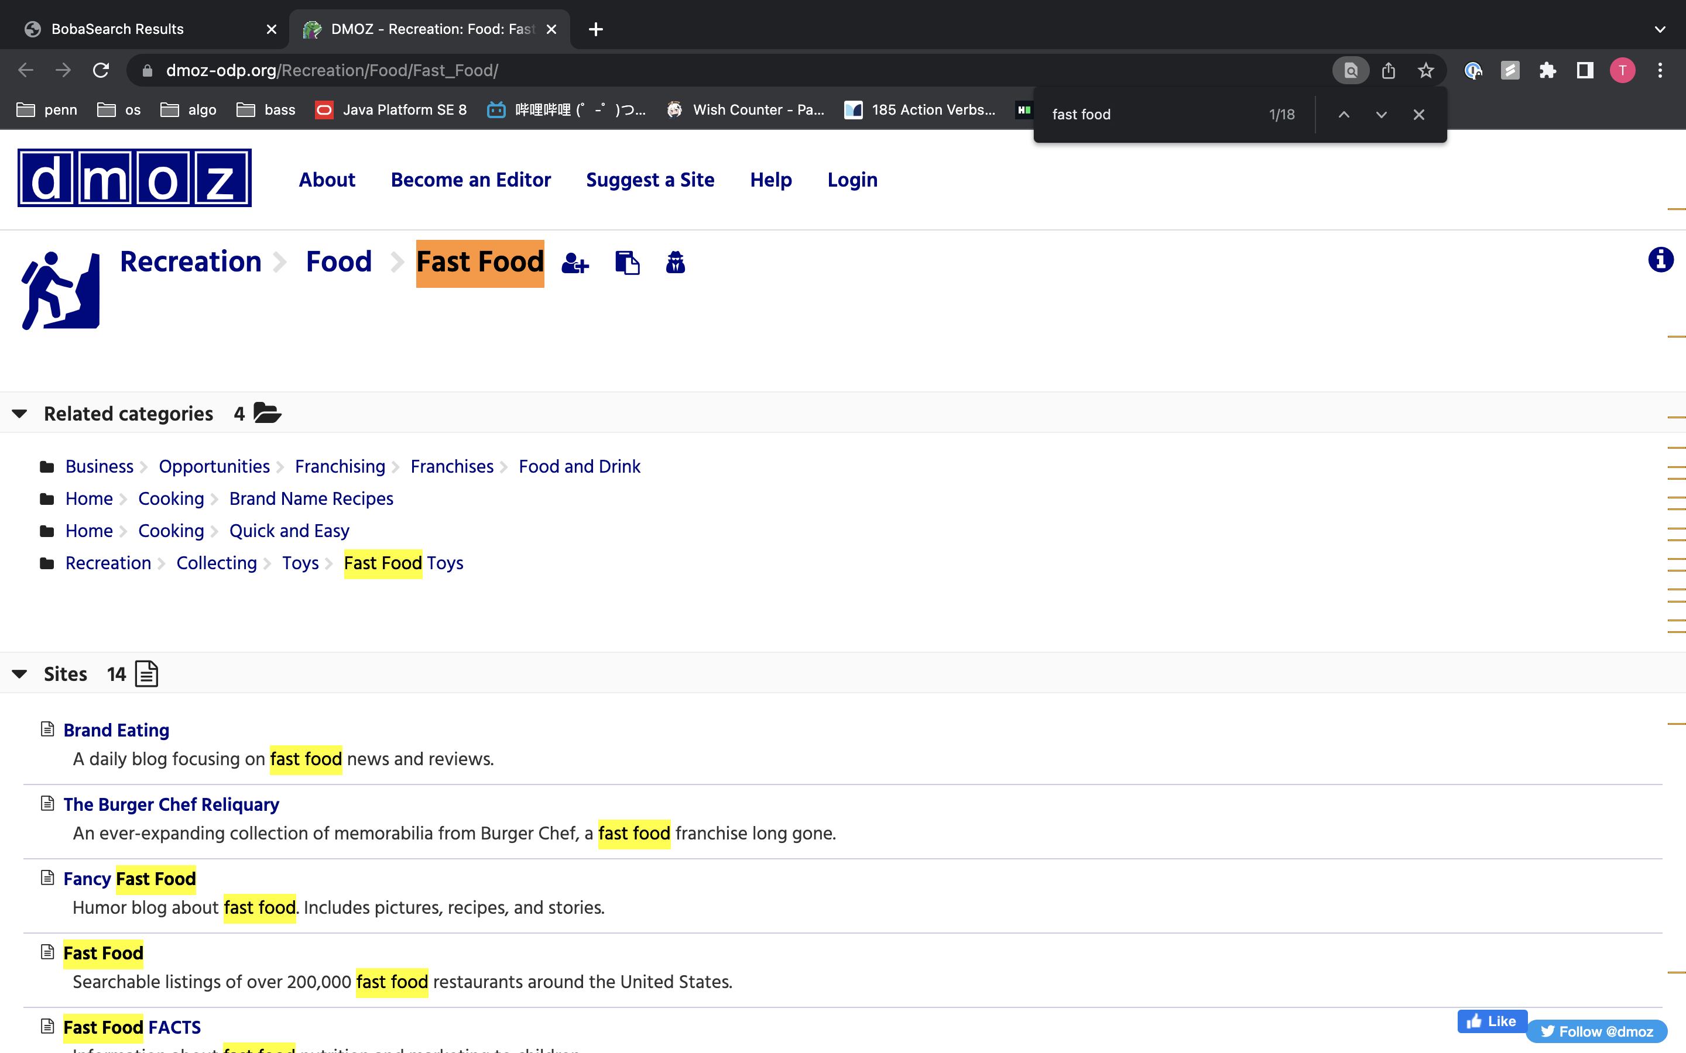This screenshot has height=1053, width=1686.
Task: Click the Facebook Like button
Action: pyautogui.click(x=1492, y=1021)
